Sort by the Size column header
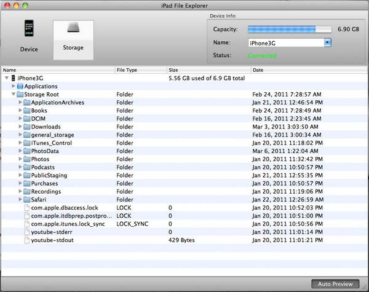This screenshot has width=369, height=292. pyautogui.click(x=209, y=70)
